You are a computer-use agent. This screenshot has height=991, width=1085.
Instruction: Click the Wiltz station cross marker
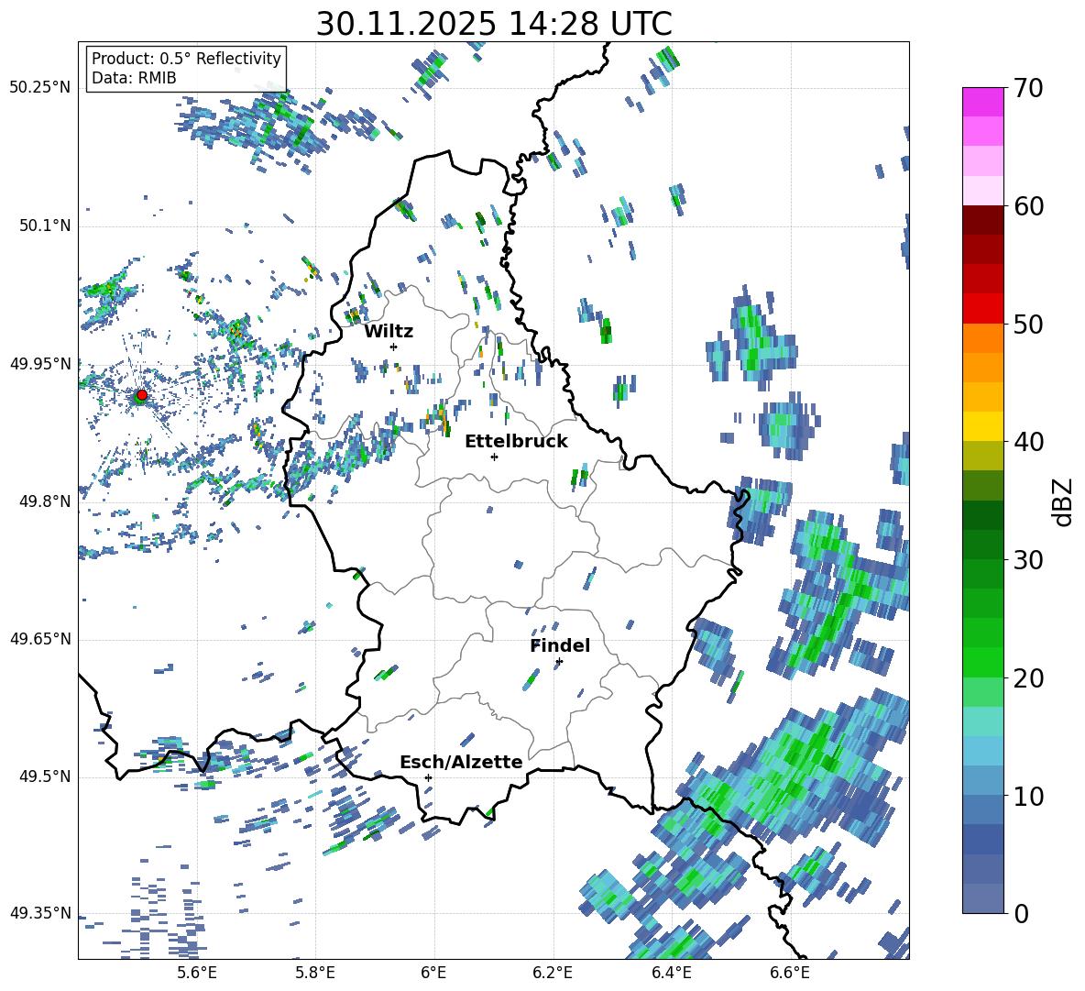(x=394, y=347)
